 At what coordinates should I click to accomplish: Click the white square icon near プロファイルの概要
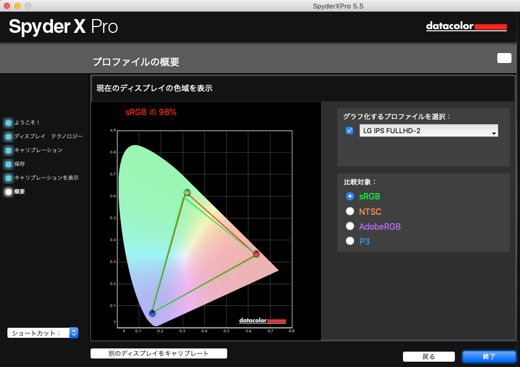pos(504,58)
